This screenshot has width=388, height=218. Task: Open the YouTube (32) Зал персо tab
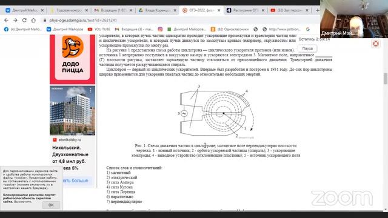click(287, 10)
